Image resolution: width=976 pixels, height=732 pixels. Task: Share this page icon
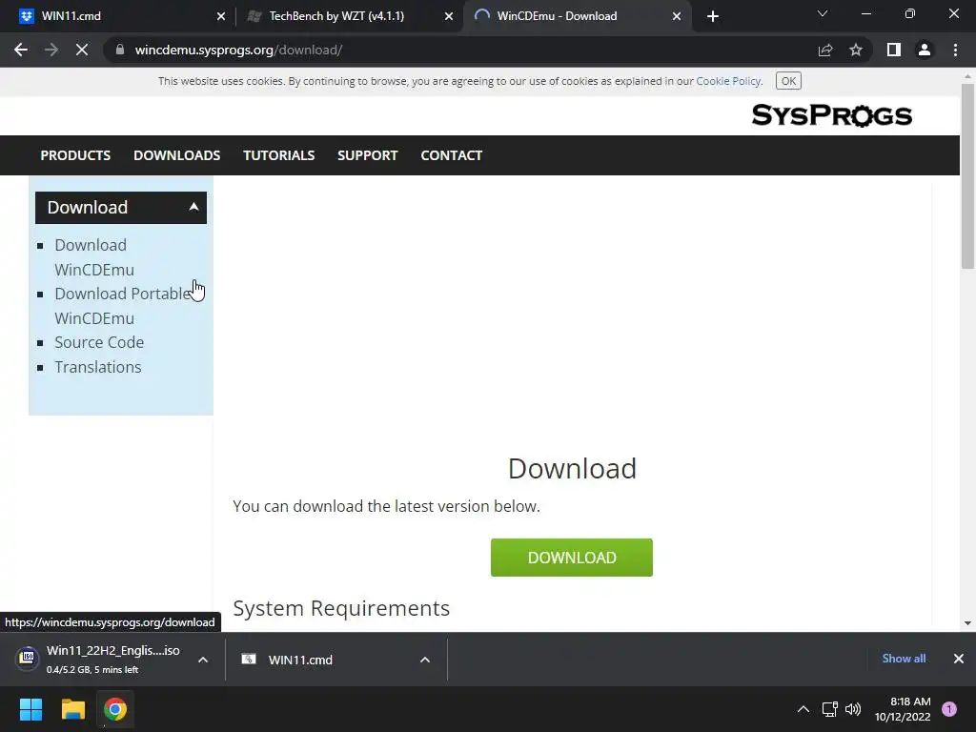(x=825, y=50)
